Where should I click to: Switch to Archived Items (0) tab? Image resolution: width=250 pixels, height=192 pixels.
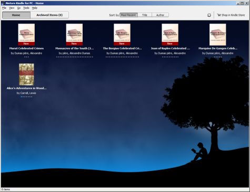[49, 15]
